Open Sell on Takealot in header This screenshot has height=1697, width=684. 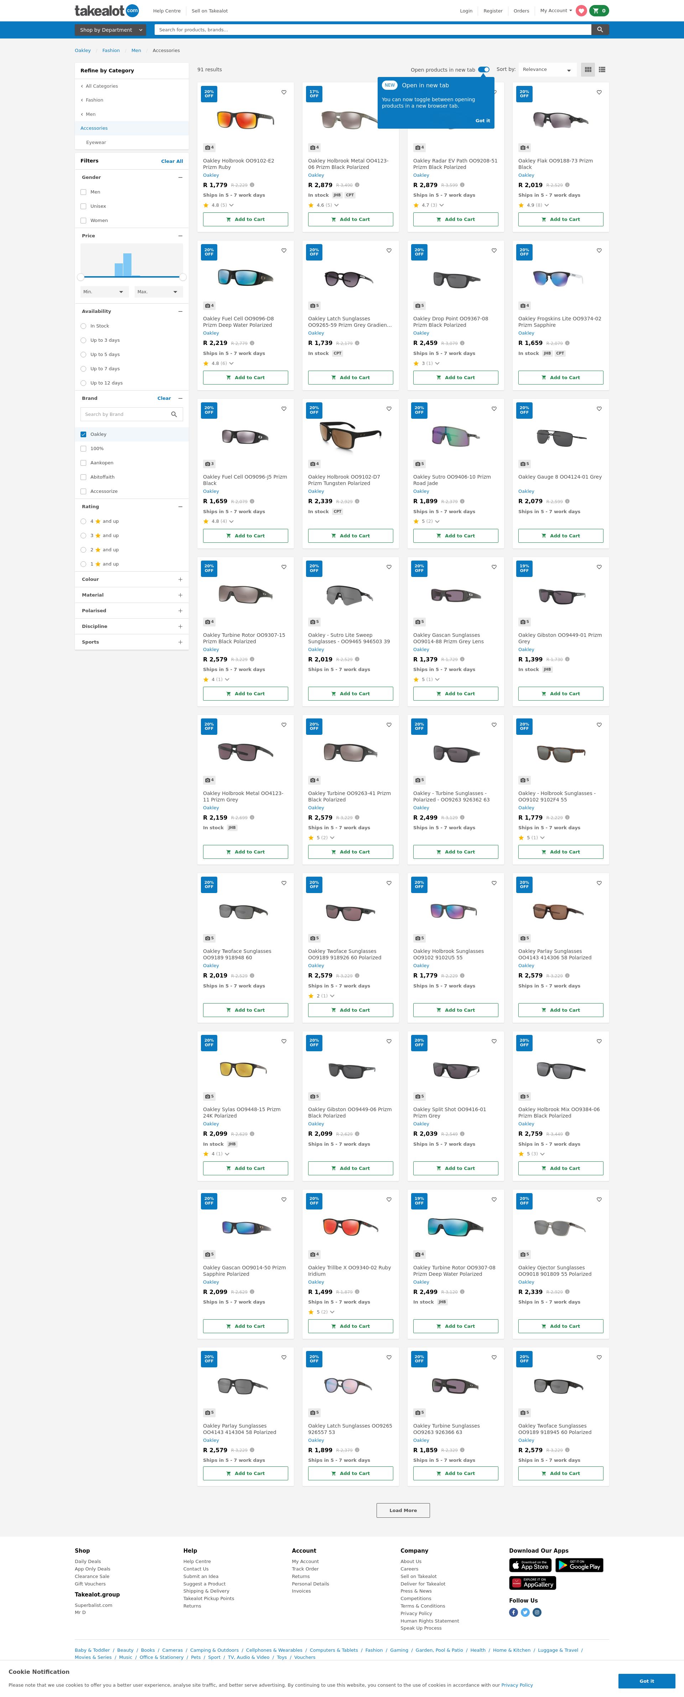tap(209, 11)
